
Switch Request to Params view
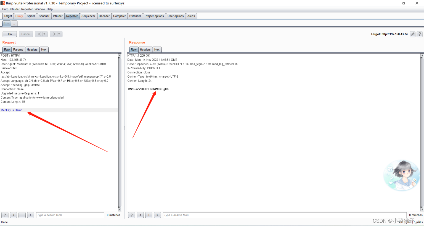(x=18, y=49)
